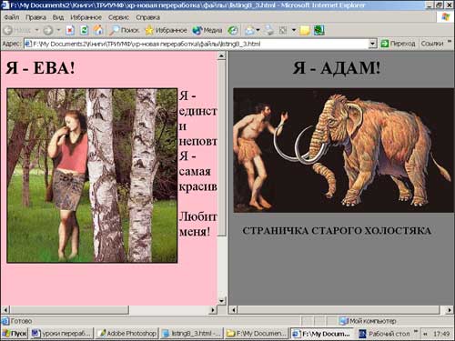Click the Windows logo throbber icon
Image resolution: width=455 pixels, height=341 pixels.
tap(445, 17)
